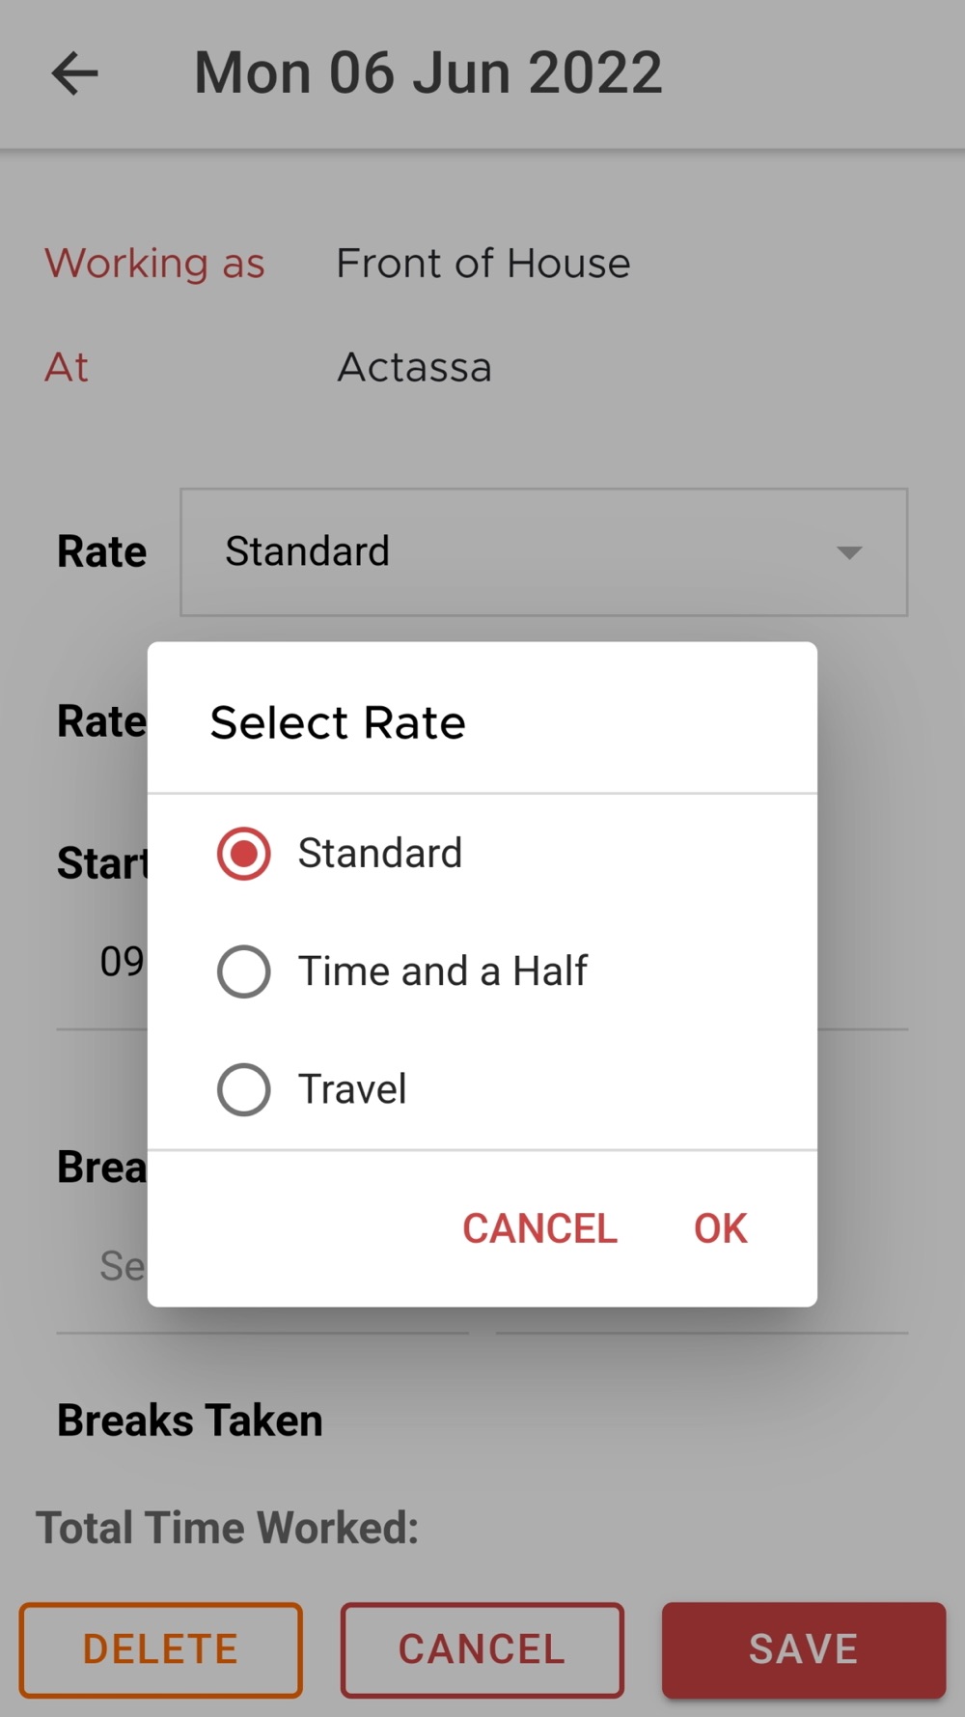
Task: Tap the Front of House role text
Action: 483,264
